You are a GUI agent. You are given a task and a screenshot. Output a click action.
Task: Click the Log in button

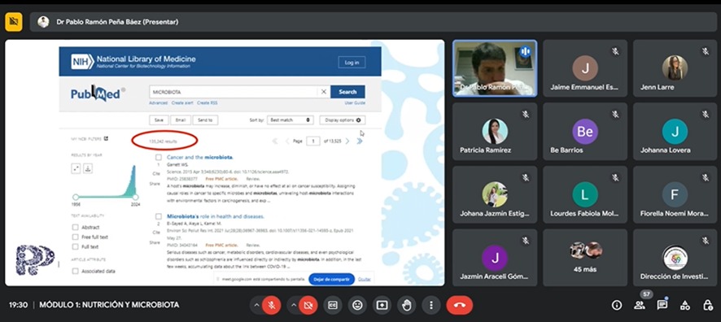[352, 63]
